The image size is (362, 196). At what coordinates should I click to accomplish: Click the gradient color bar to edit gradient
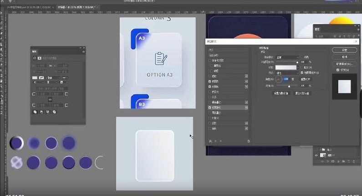[x=286, y=67]
